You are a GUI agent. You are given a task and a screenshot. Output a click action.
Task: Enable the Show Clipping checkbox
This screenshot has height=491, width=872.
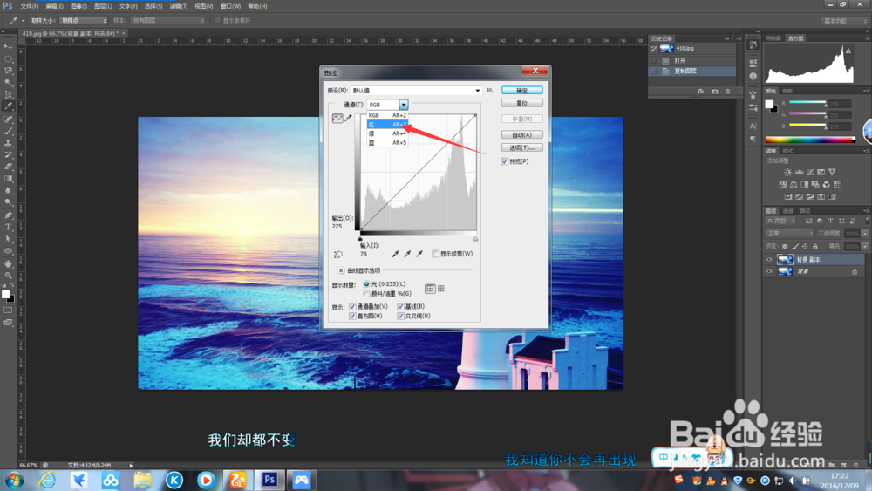pyautogui.click(x=435, y=254)
